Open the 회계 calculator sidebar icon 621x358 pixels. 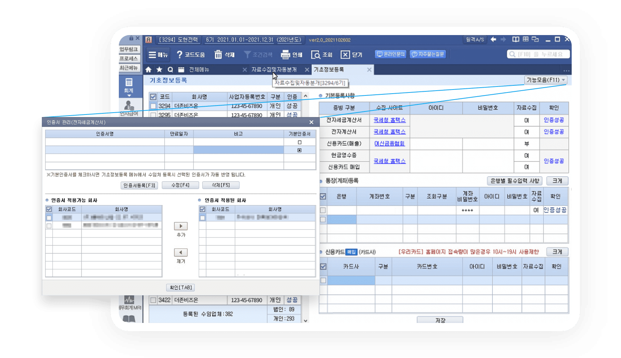coord(129,82)
